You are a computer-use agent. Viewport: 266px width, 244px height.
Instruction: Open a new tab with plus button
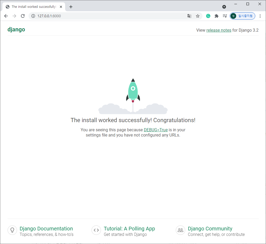click(71, 7)
